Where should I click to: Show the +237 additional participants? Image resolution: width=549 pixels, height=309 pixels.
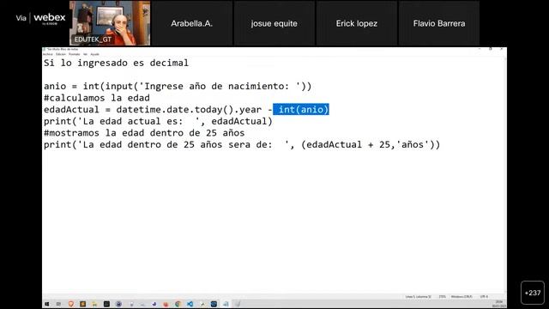coord(533,293)
